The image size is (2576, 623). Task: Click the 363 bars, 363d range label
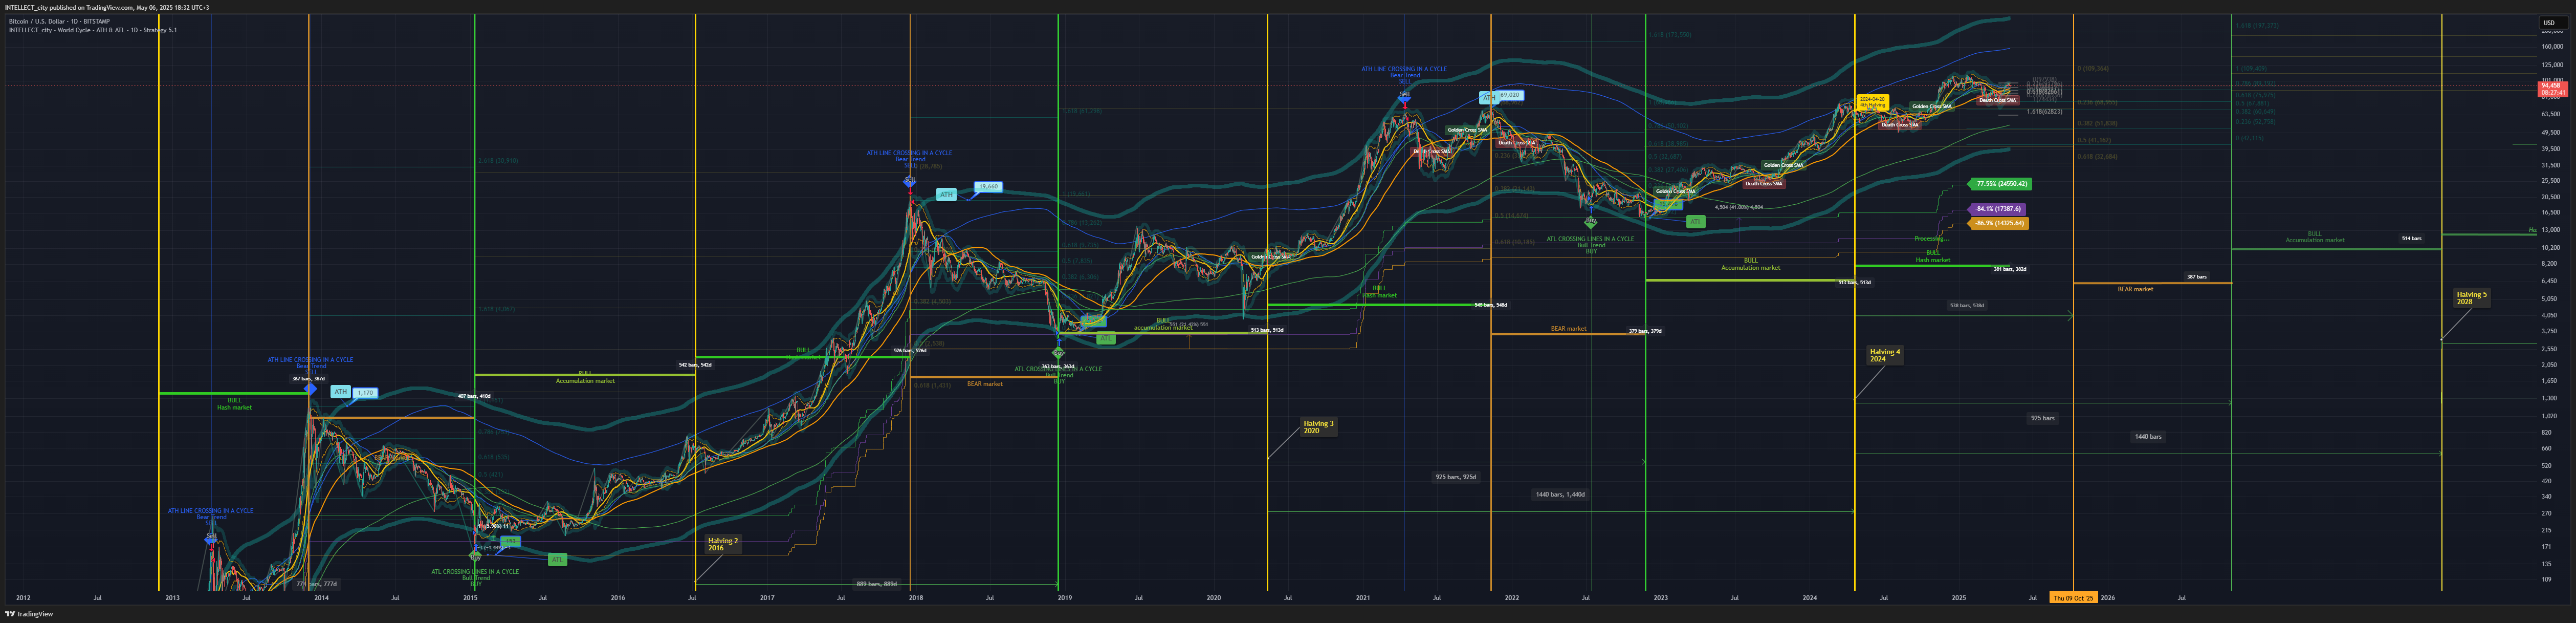click(1057, 367)
